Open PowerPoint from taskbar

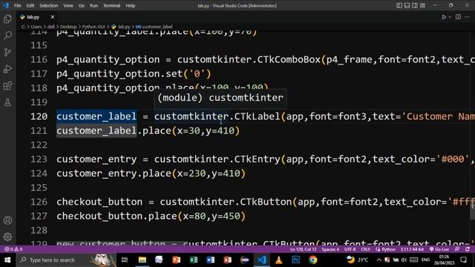(176, 260)
